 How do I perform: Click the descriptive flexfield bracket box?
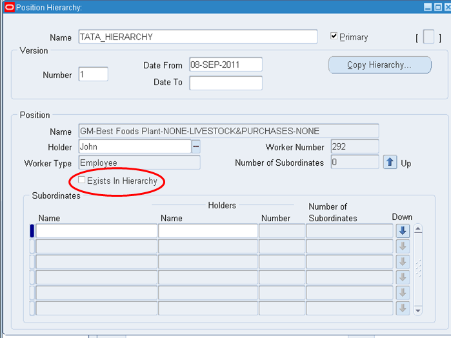[428, 37]
